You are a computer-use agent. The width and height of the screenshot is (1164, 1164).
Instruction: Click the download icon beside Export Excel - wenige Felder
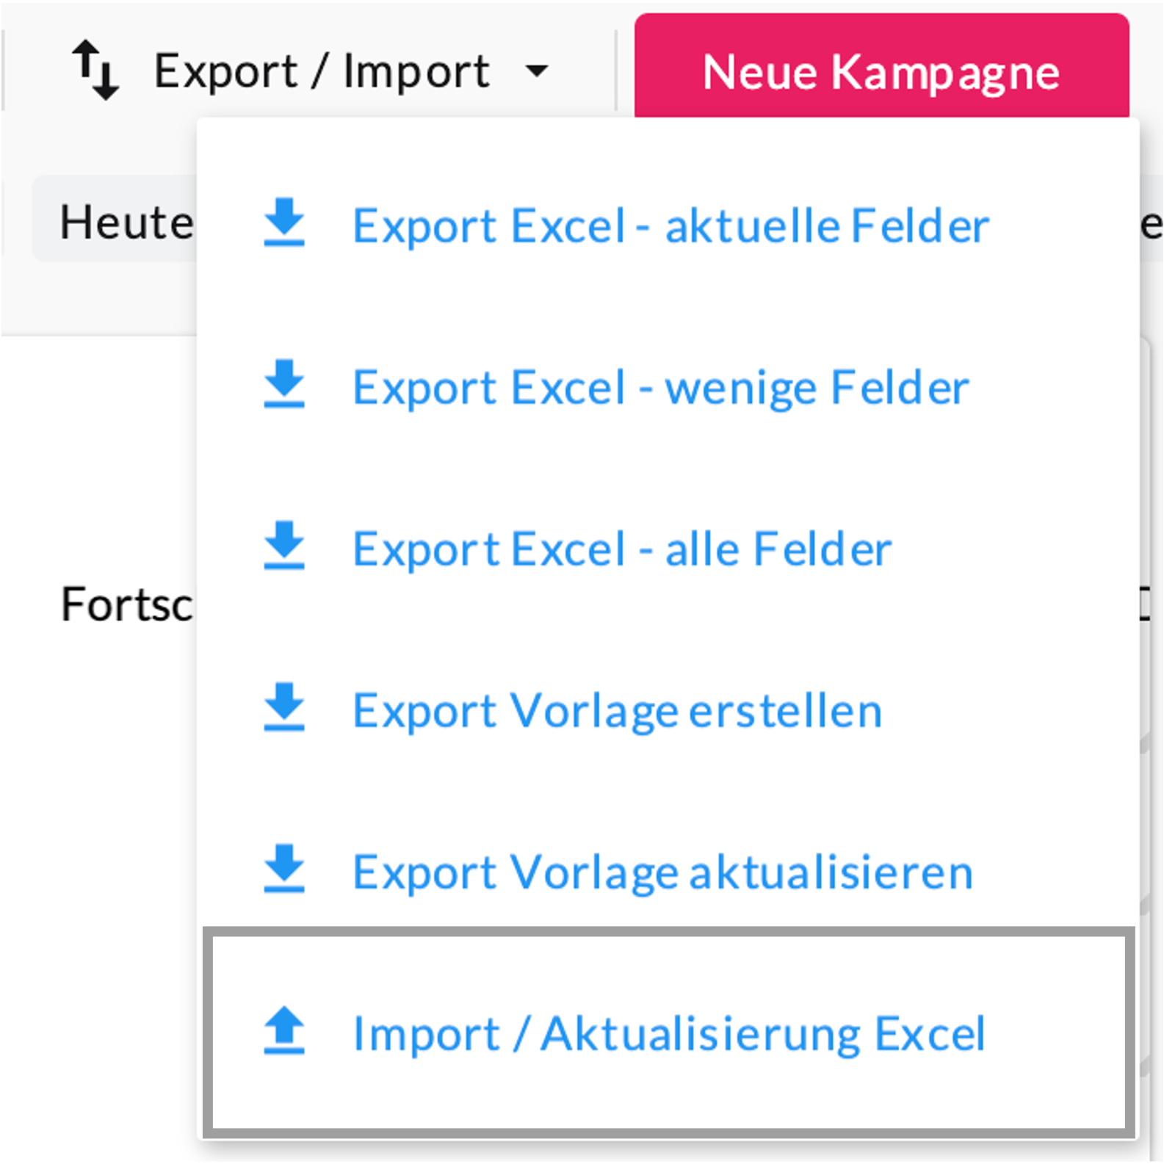tap(284, 384)
